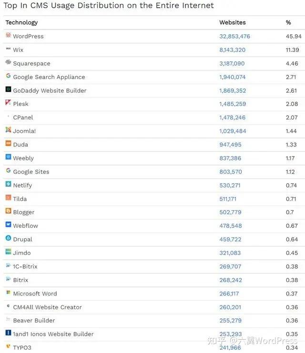Click the Plesk logo icon
Viewport: 305px width, 353px height.
coord(8,103)
